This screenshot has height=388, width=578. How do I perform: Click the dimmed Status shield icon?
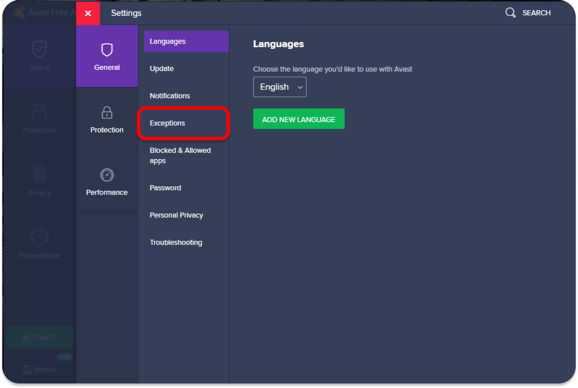tap(39, 49)
